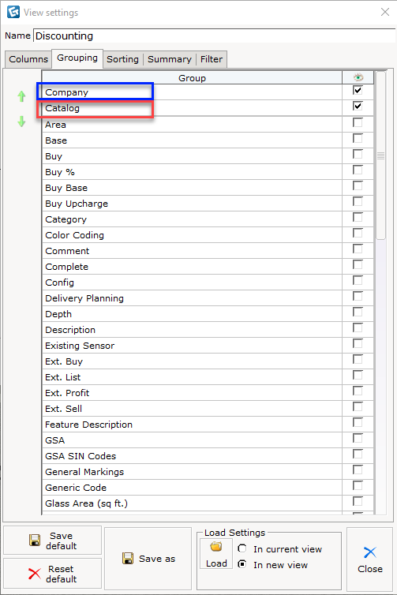Image resolution: width=397 pixels, height=595 pixels.
Task: Click the Save default floppy disk icon
Action: point(35,540)
